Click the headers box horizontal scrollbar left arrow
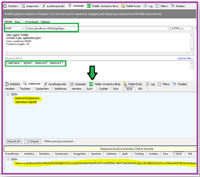The image size is (200, 177). click(7, 53)
